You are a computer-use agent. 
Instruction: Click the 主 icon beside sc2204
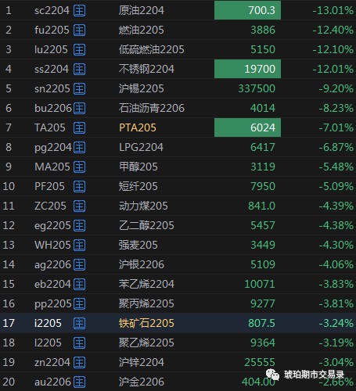[79, 11]
